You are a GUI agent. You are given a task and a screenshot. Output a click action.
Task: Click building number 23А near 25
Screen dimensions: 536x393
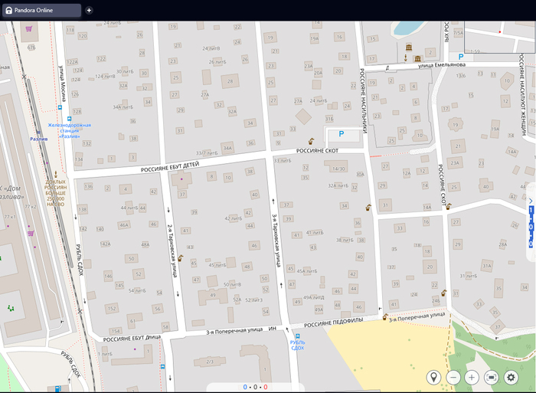(x=455, y=163)
